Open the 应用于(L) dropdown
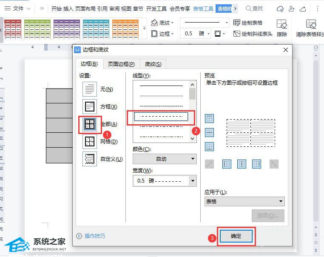 pos(244,201)
